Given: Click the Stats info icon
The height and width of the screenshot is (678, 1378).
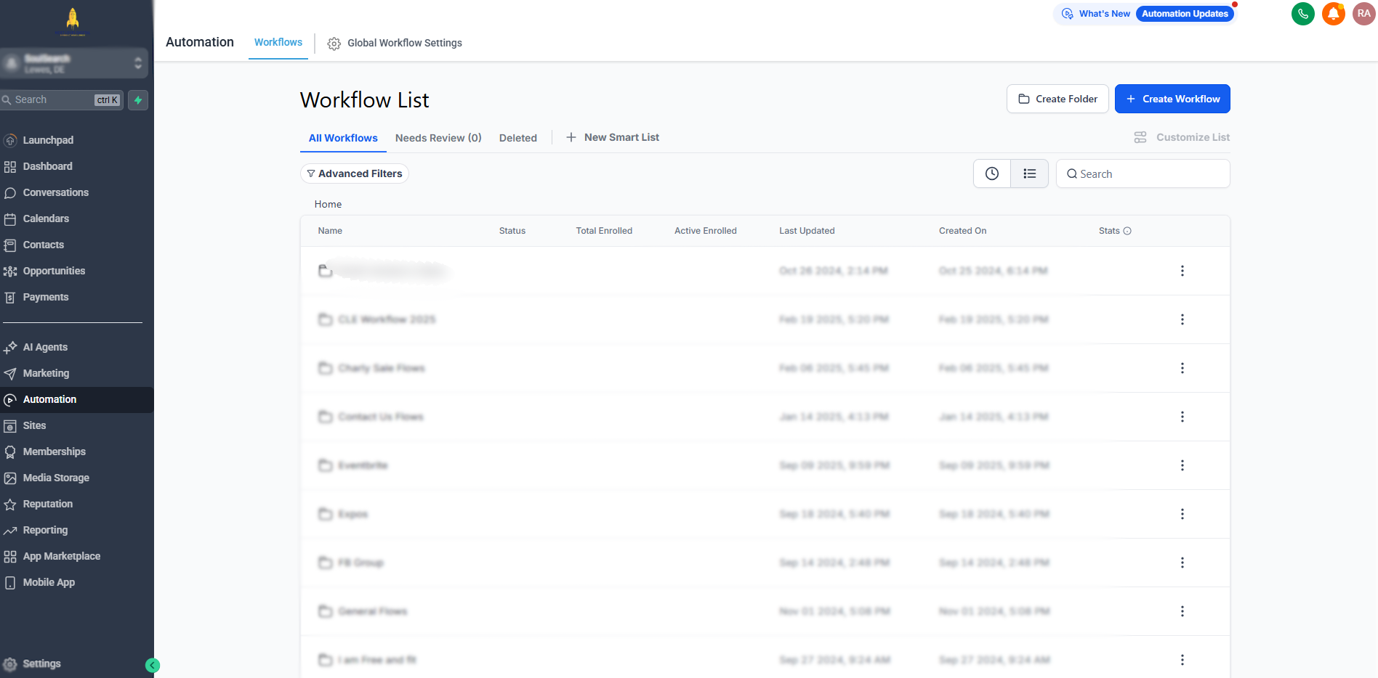Looking at the screenshot, I should tap(1127, 231).
